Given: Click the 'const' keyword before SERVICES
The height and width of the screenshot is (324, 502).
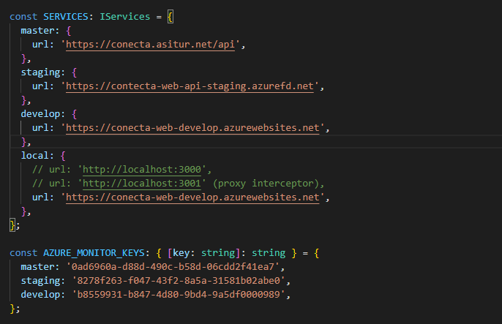Looking at the screenshot, I should tap(23, 17).
